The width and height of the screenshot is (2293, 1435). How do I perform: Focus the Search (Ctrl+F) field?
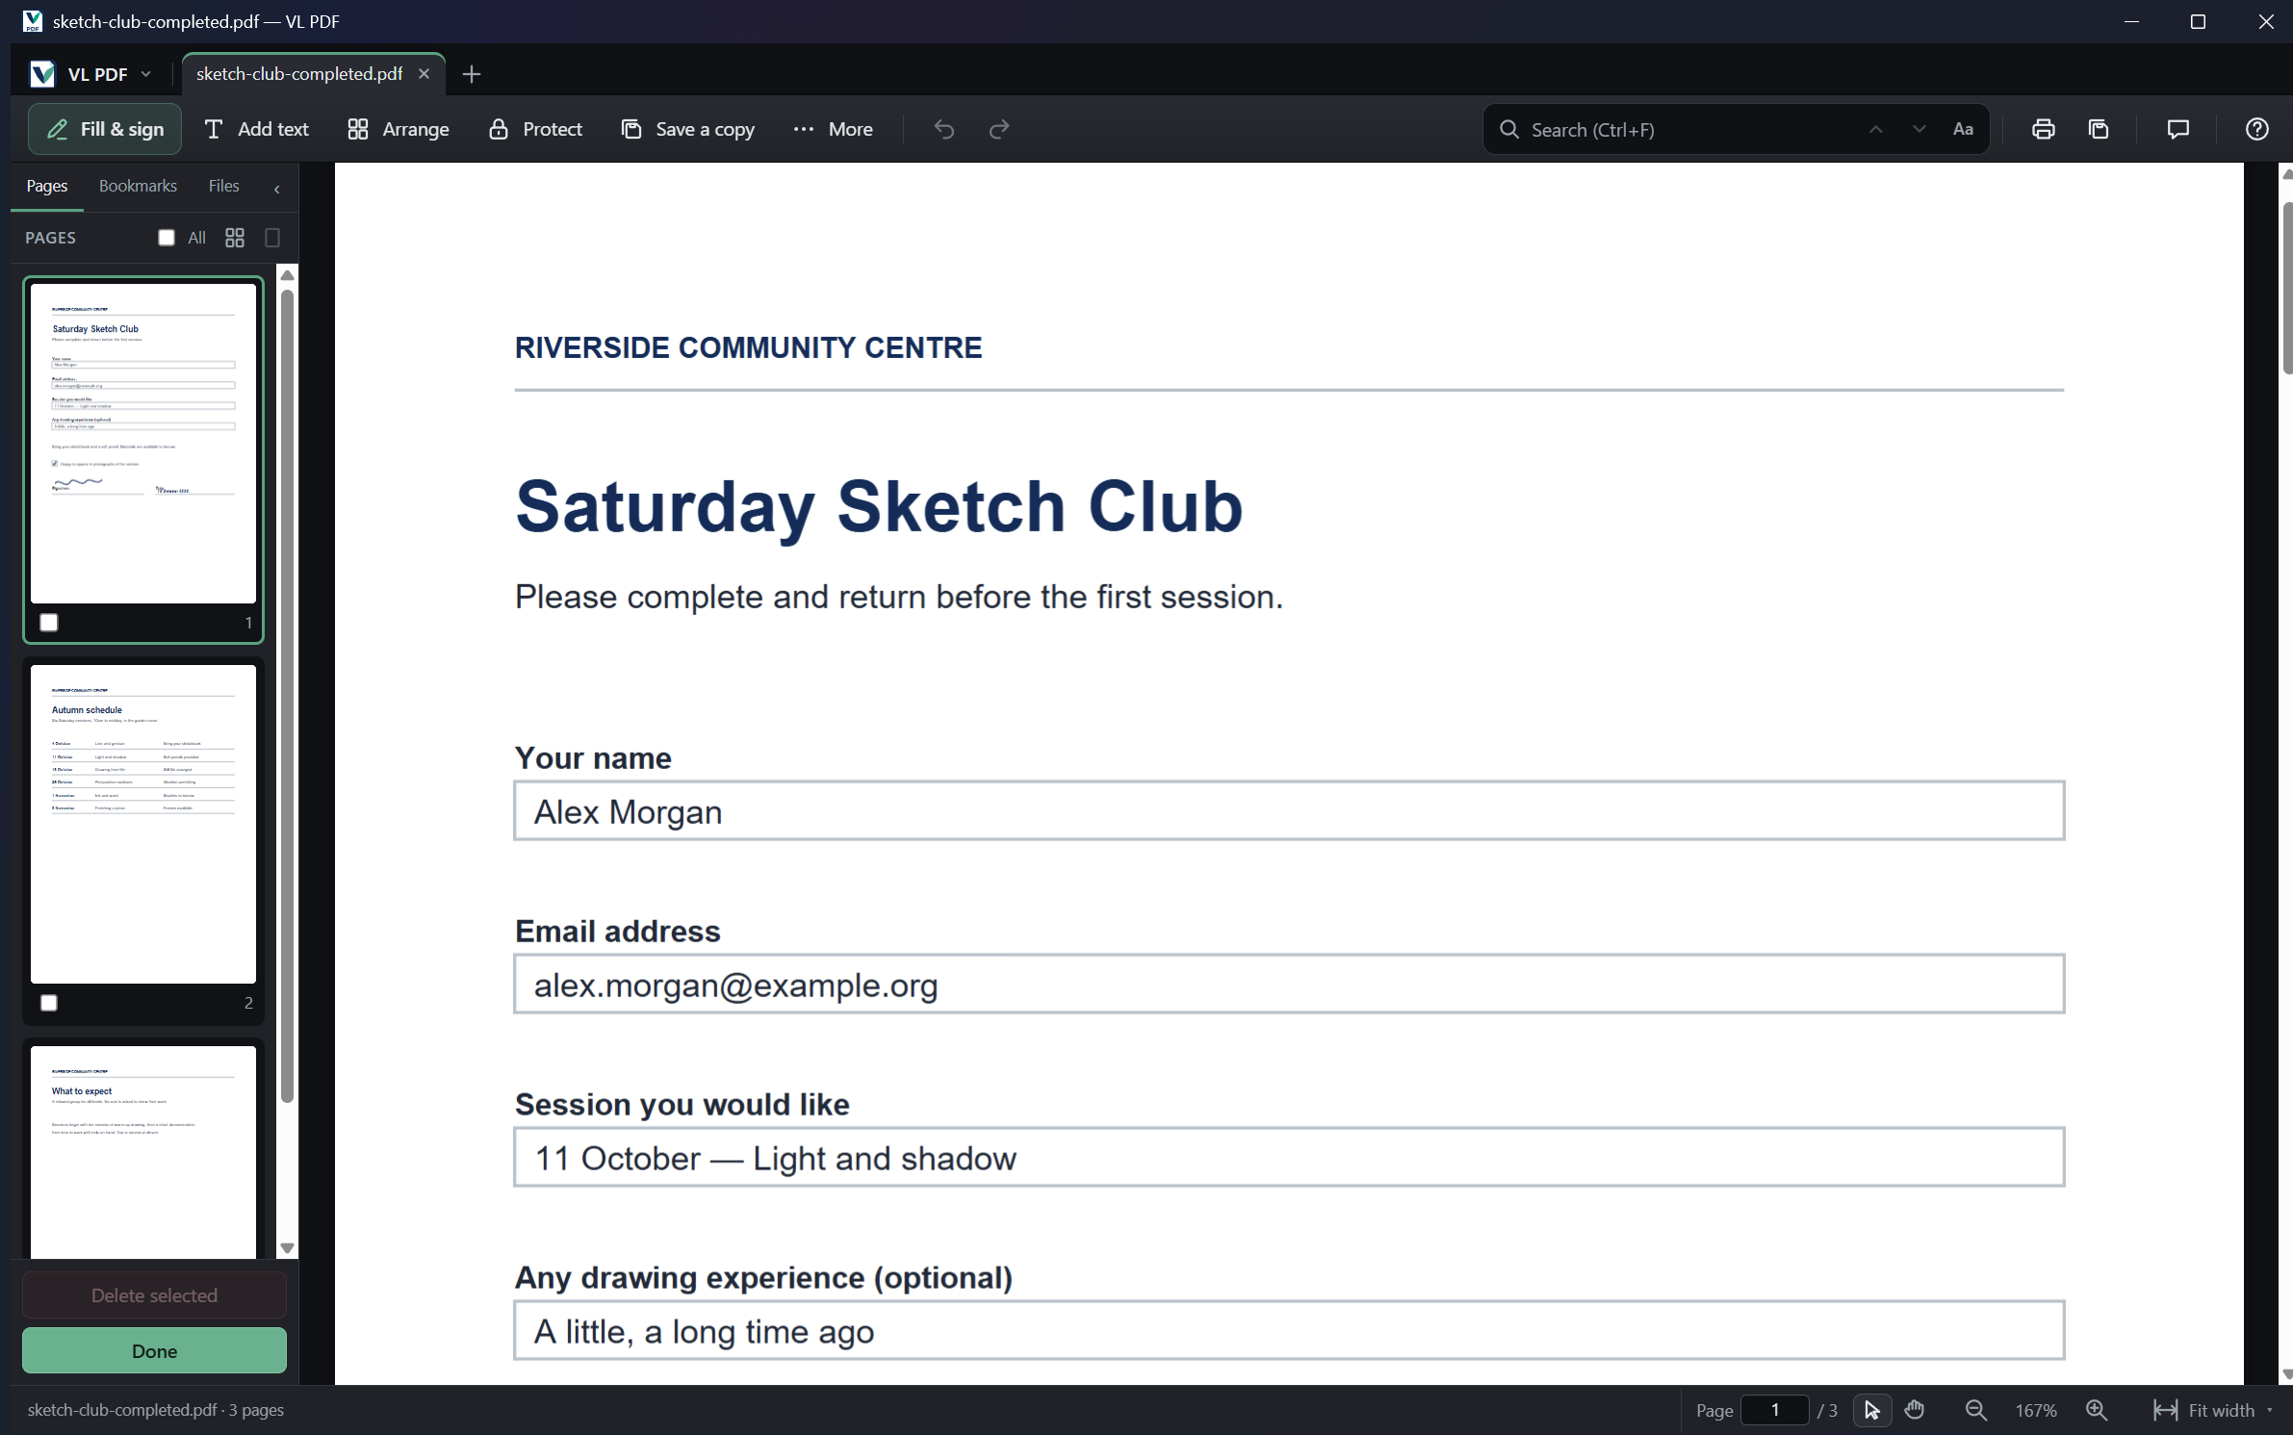pyautogui.click(x=1675, y=129)
